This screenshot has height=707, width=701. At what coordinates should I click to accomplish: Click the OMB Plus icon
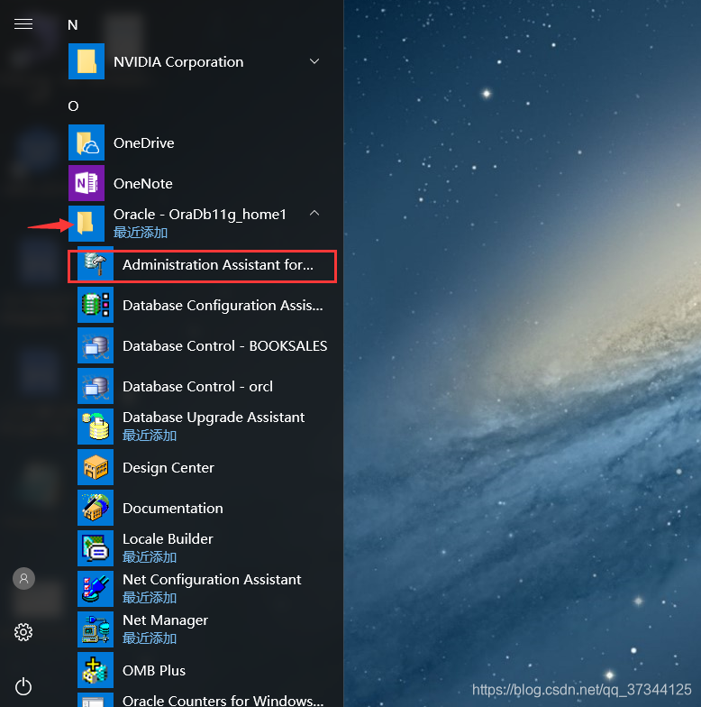96,670
